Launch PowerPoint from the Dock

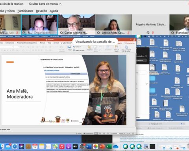click(x=102, y=146)
